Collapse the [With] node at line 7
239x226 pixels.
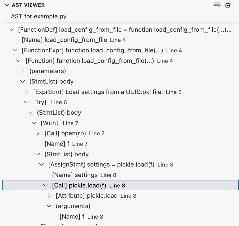[34, 123]
